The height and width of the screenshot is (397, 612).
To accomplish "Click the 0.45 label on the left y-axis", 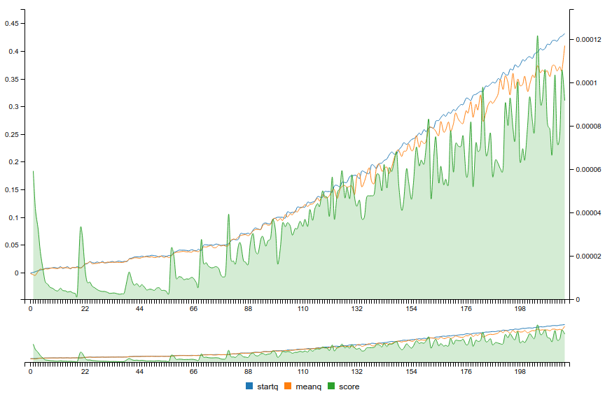I will pos(11,23).
